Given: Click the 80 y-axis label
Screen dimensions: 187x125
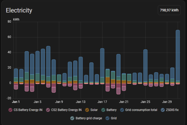Looking at the screenshot, I should click(9, 22).
